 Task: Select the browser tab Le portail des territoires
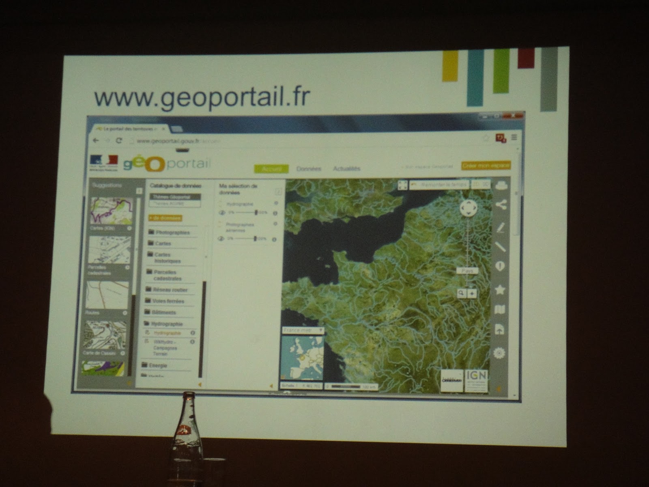[x=129, y=128]
